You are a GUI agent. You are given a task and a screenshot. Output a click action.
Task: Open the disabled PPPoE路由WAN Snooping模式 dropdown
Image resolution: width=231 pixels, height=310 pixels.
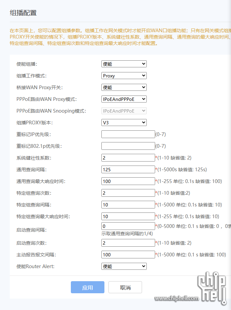[124, 111]
